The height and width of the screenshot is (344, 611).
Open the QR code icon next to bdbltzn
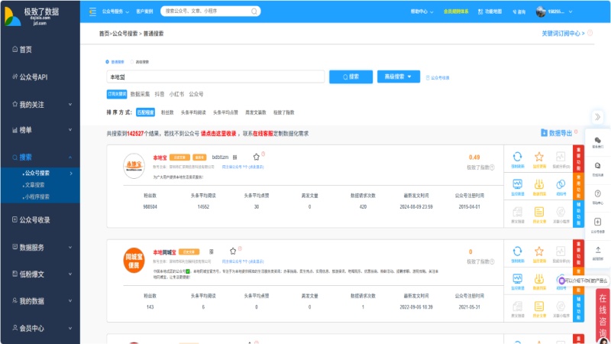235,157
